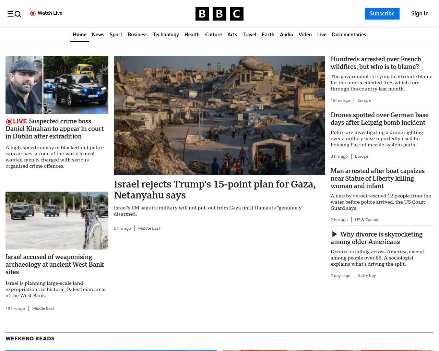Viewport: 439px width, 351px height.
Task: Open Hundreds arrested over French wildfires headline
Action: (376, 63)
